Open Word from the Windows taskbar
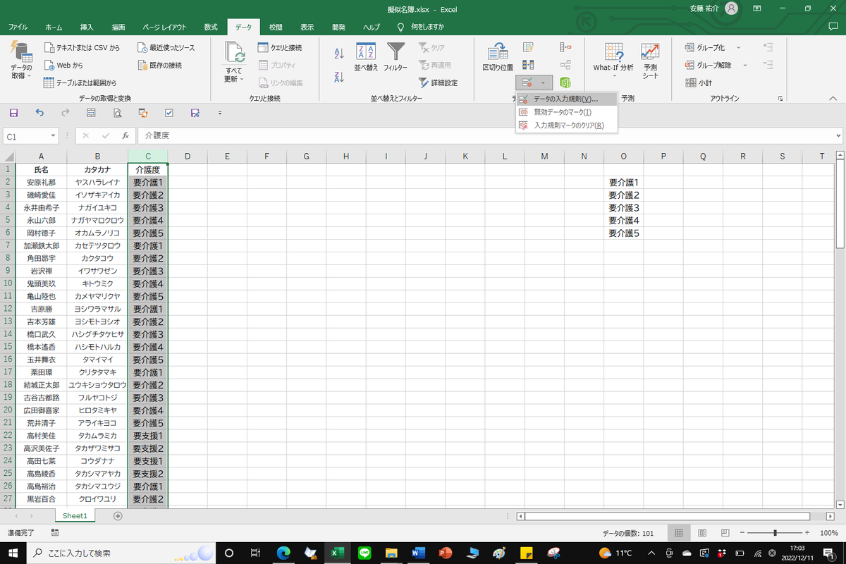The width and height of the screenshot is (846, 564). point(417,553)
